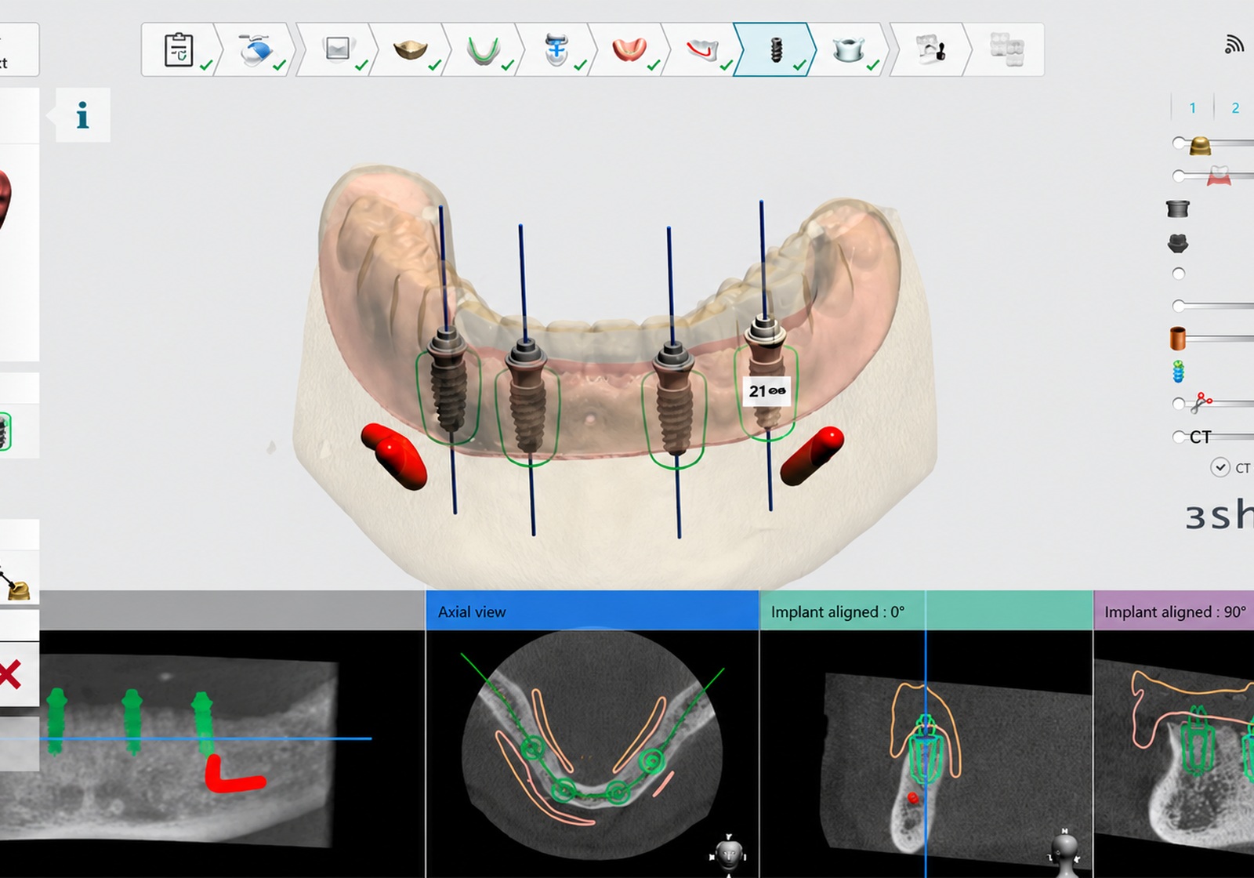
Task: Open the surgical guide design step
Action: click(x=849, y=49)
